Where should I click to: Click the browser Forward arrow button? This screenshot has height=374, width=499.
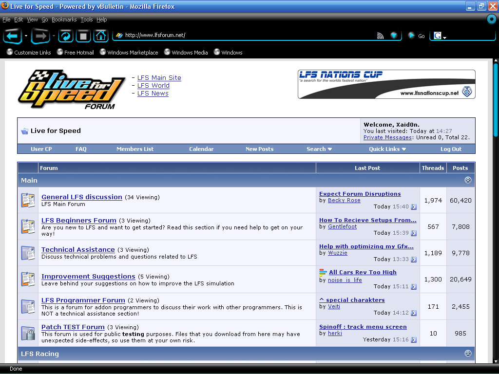pyautogui.click(x=40, y=36)
